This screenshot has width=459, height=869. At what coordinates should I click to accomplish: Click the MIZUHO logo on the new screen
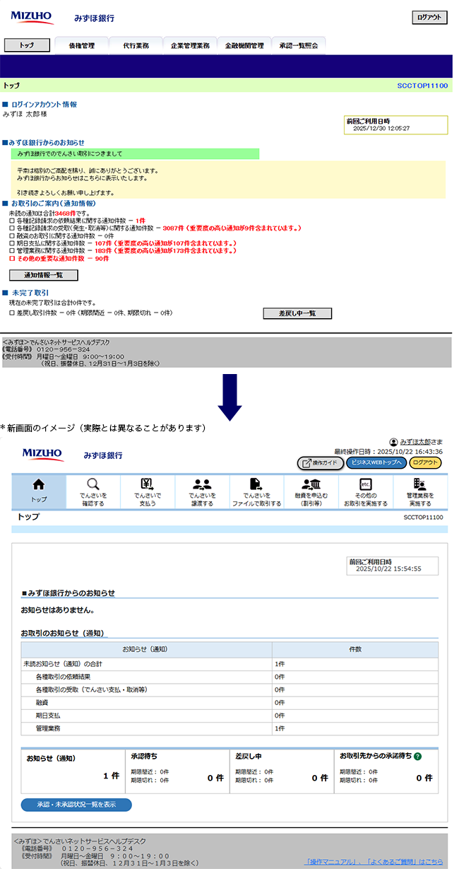(43, 454)
